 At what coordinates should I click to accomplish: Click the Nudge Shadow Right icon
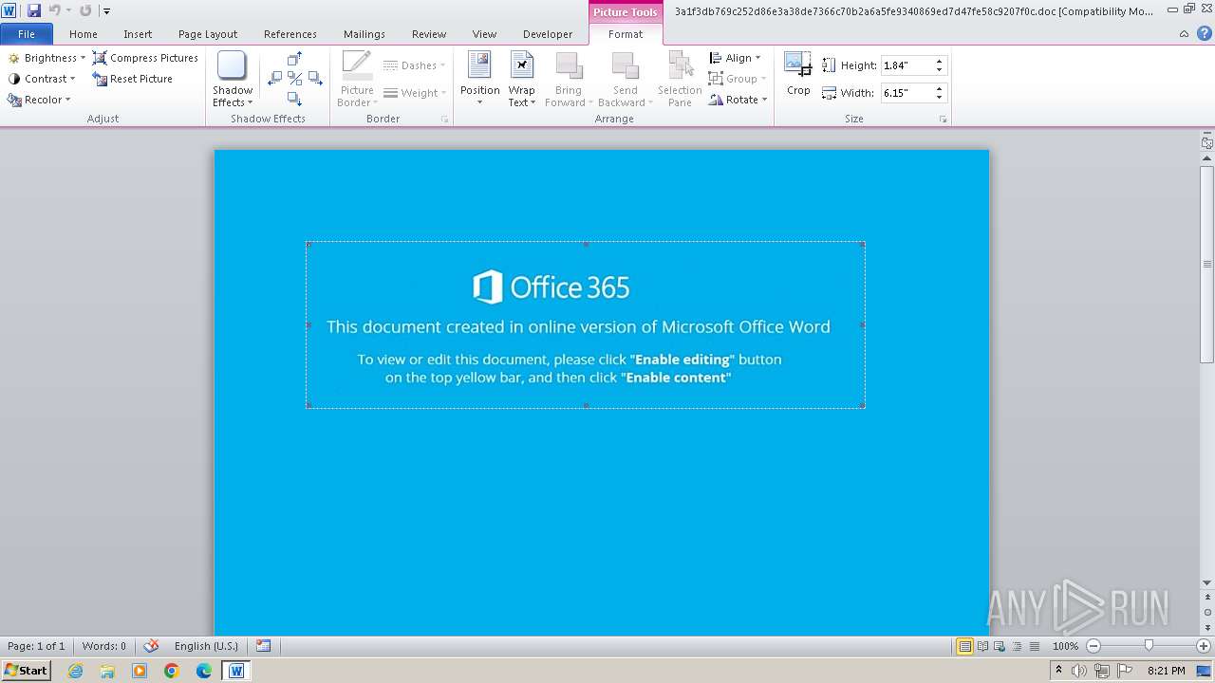(315, 79)
